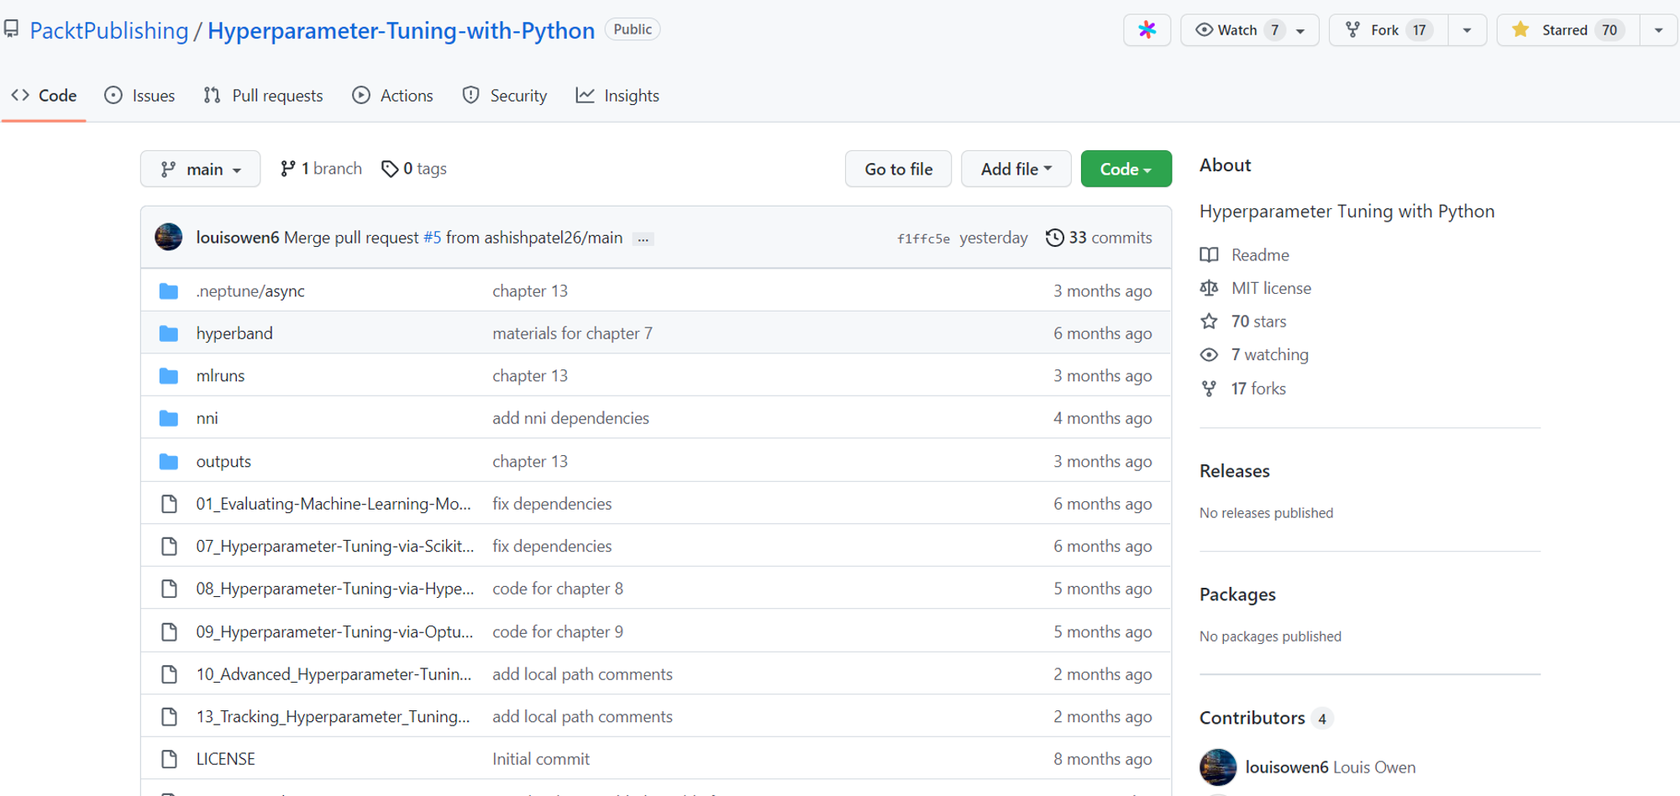1680x796 pixels.
Task: Open the LICENSE file
Action: coord(225,759)
